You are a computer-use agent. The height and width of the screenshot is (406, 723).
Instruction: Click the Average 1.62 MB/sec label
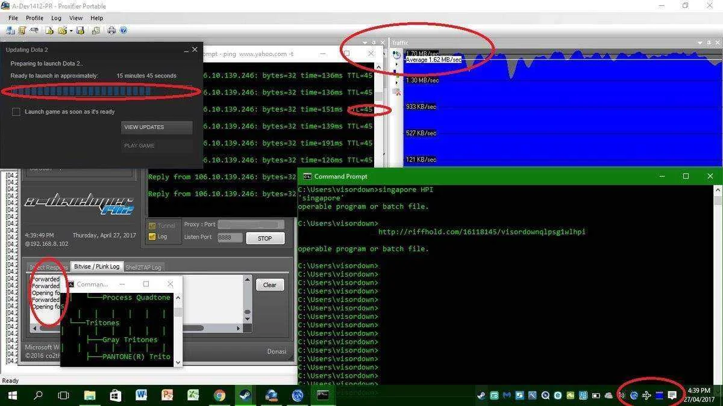coord(434,60)
